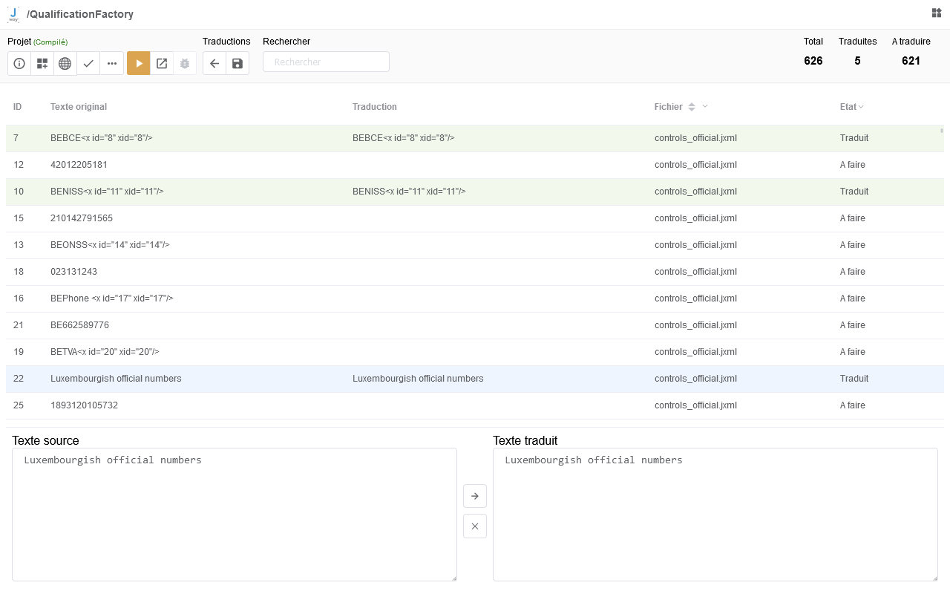The height and width of the screenshot is (594, 950).
Task: Open the project in external window icon
Action: point(162,63)
